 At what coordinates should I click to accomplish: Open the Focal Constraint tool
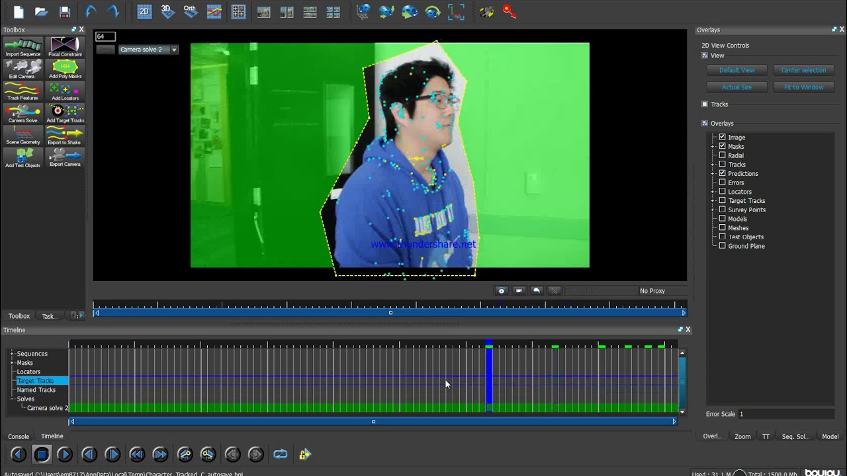(65, 47)
